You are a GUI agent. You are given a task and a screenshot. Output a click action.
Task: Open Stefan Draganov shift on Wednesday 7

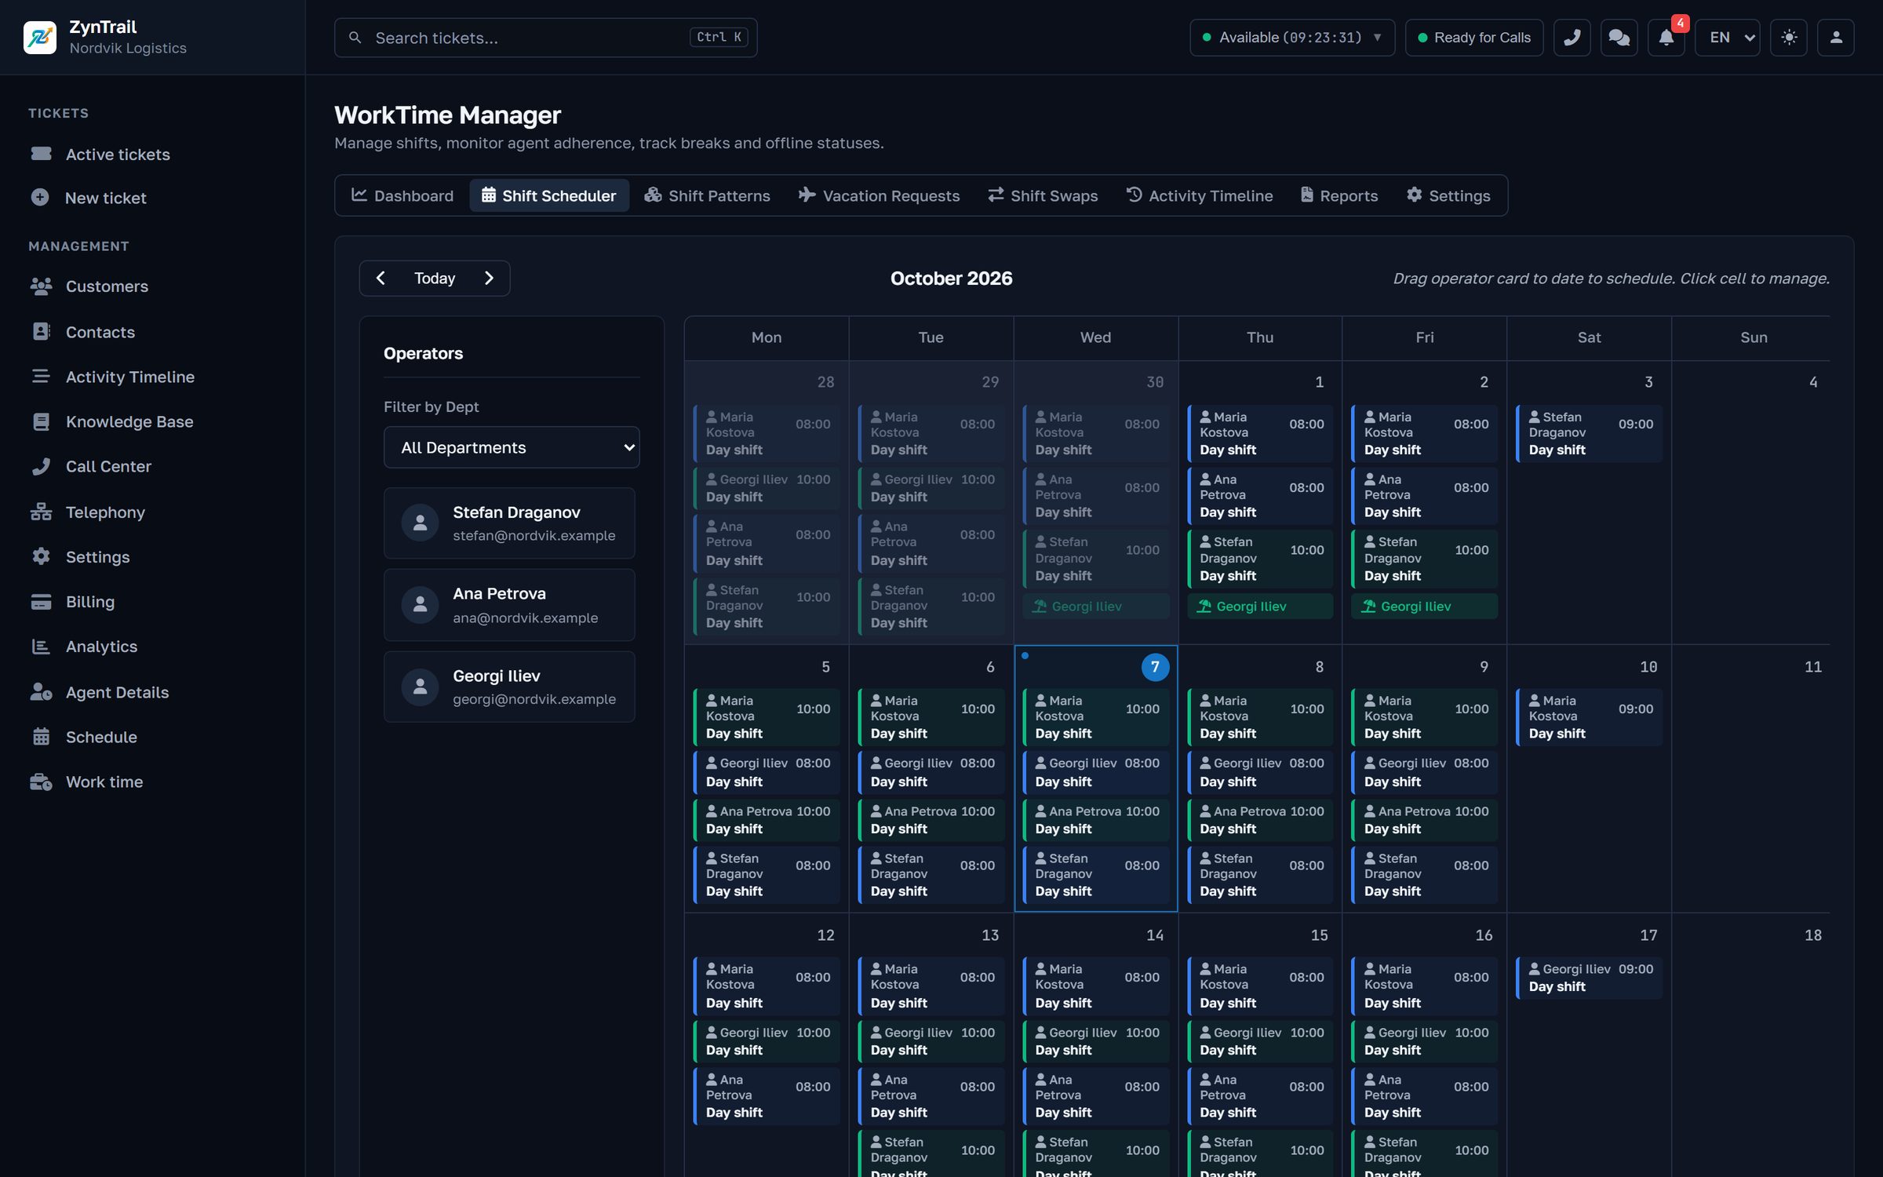point(1095,875)
